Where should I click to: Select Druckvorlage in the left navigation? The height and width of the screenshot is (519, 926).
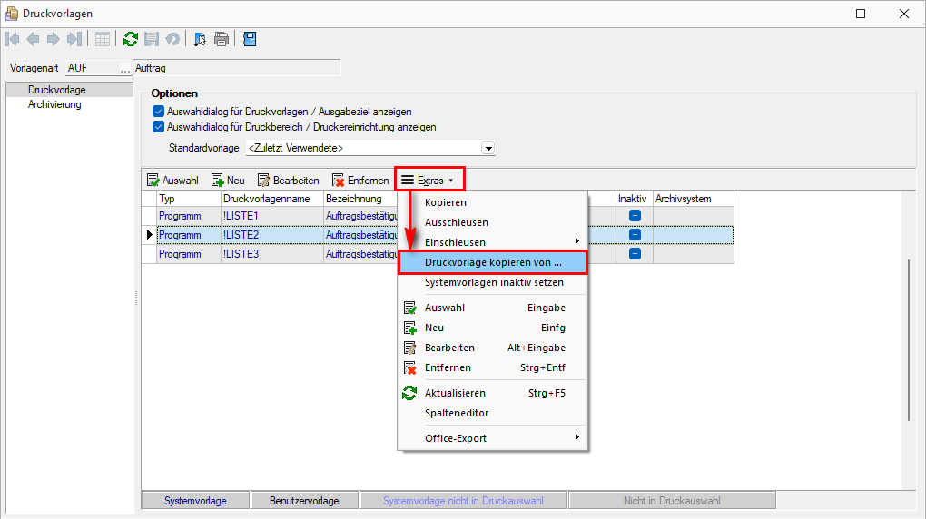70,90
